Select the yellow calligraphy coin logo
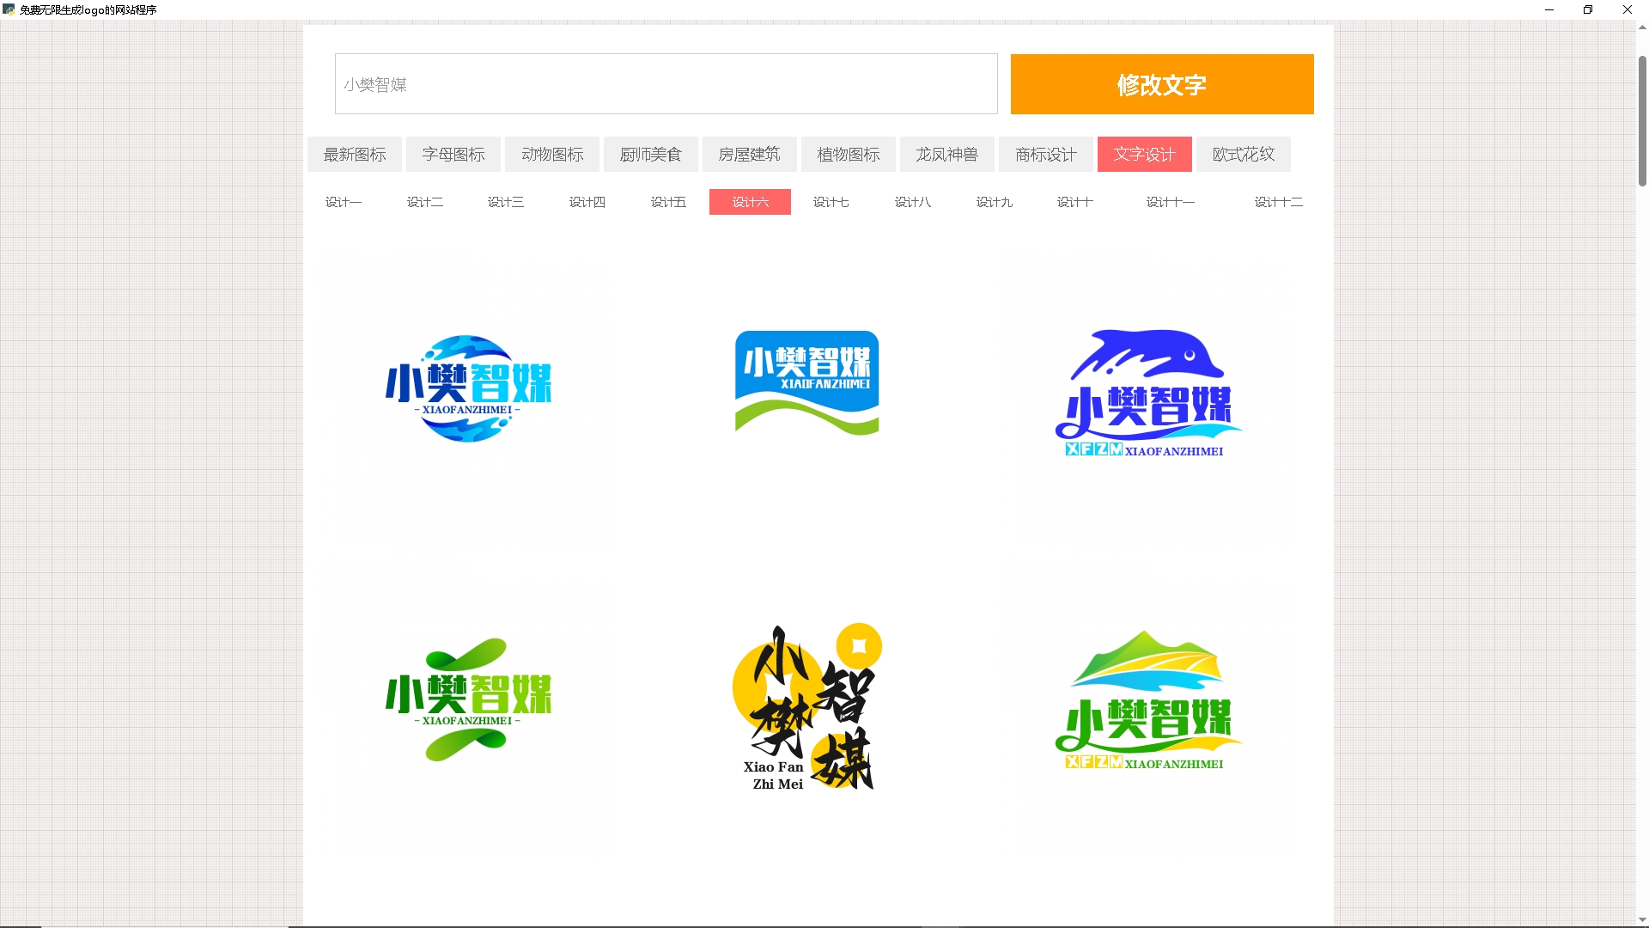The image size is (1649, 928). coord(806,706)
